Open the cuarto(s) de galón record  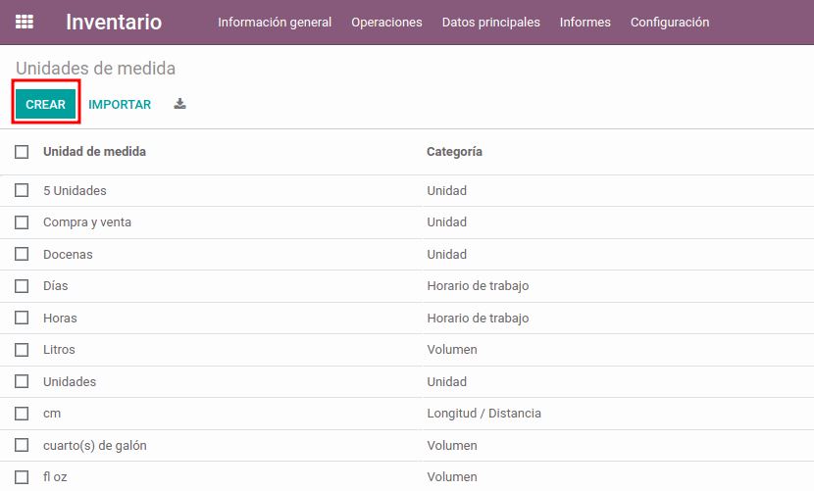95,445
